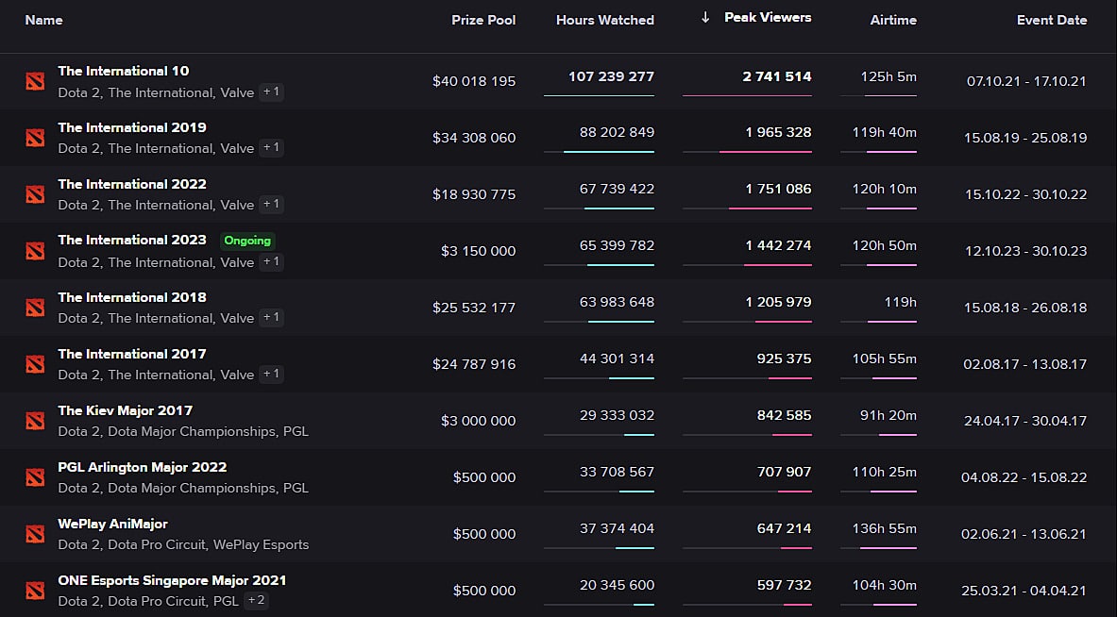Click the Dota 2 icon beside WePlay AniMajor
This screenshot has height=617, width=1117.
point(35,533)
